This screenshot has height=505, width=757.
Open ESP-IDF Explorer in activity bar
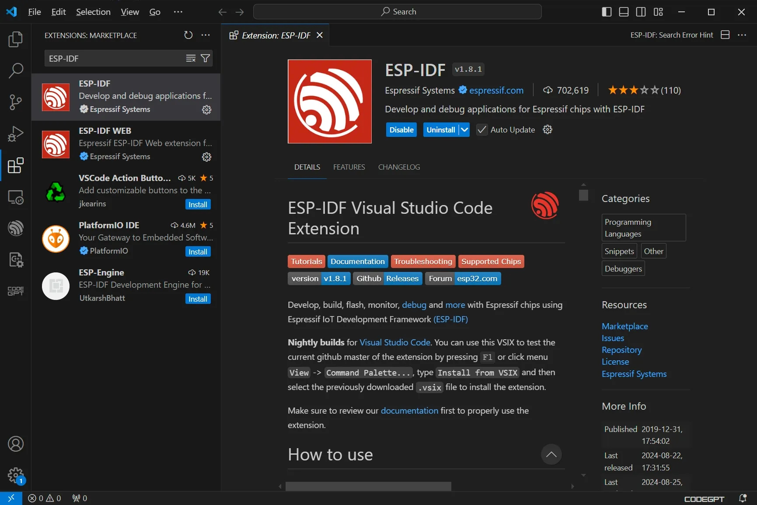point(15,228)
